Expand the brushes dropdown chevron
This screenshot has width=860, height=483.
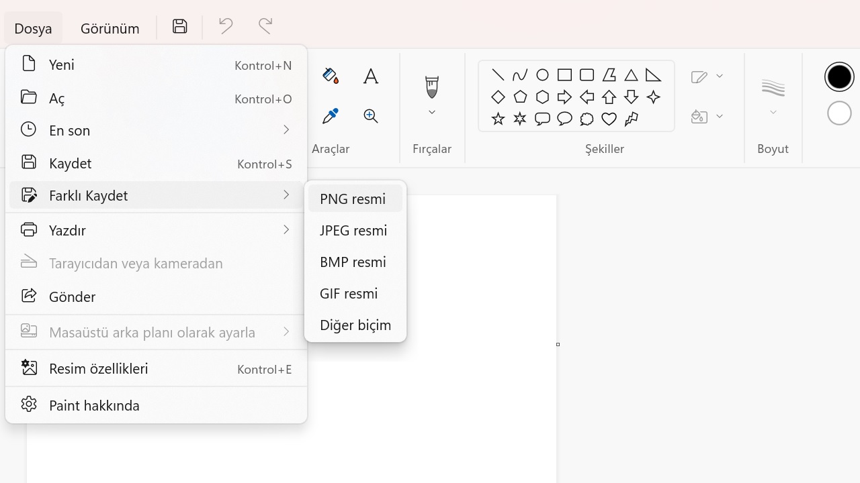pyautogui.click(x=431, y=112)
